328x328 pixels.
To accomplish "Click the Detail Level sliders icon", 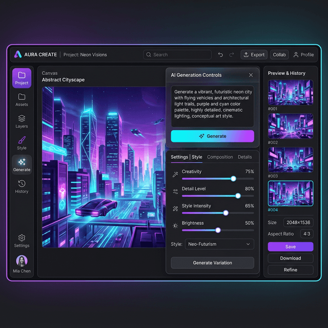I will click(175, 191).
